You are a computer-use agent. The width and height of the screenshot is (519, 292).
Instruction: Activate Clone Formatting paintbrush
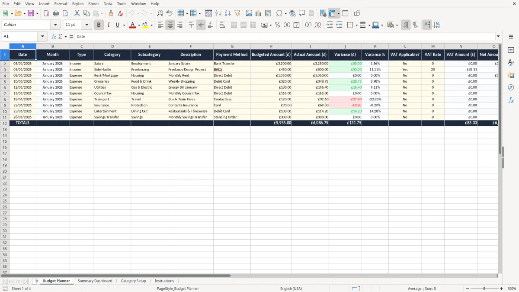pos(111,13)
